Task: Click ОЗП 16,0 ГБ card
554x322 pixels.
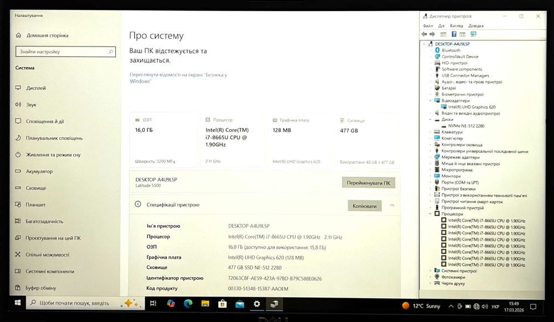Action: [163, 140]
